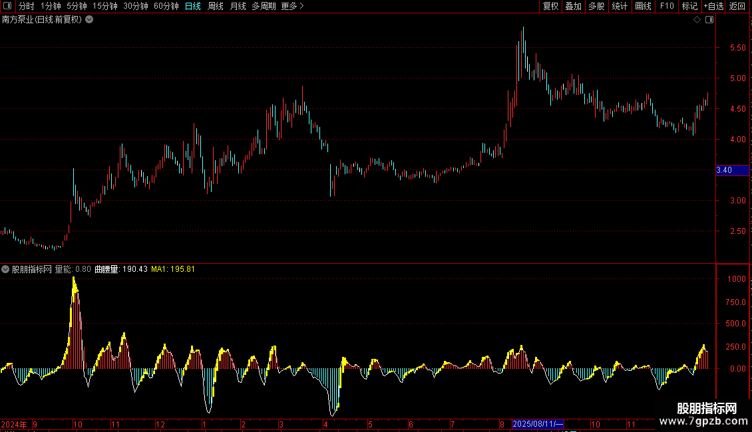Click the 0.00 indicator axis label
Image resolution: width=752 pixels, height=432 pixels.
coord(737,369)
